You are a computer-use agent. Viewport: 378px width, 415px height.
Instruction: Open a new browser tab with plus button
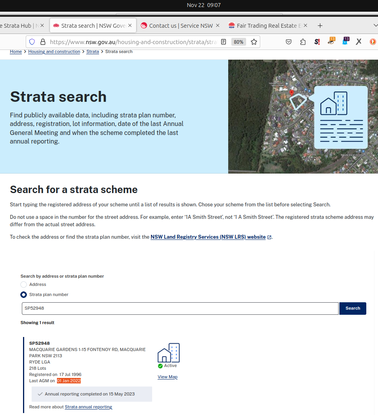point(320,26)
